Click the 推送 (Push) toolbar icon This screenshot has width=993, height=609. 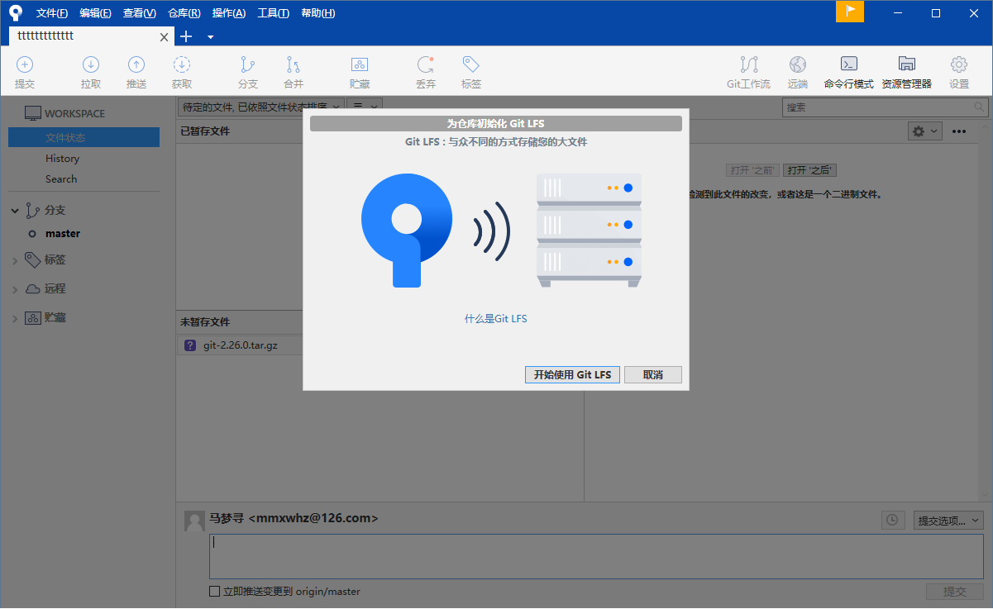tap(136, 64)
